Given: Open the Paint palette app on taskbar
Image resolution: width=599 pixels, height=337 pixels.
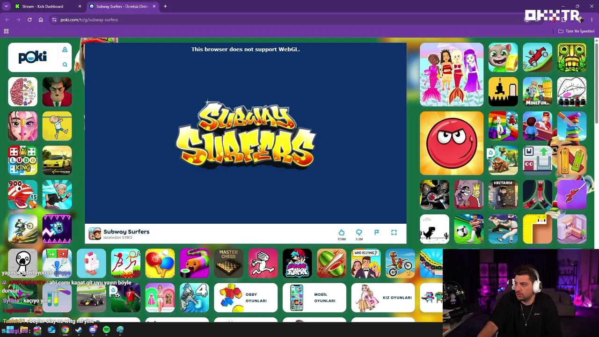Looking at the screenshot, I should (120, 330).
